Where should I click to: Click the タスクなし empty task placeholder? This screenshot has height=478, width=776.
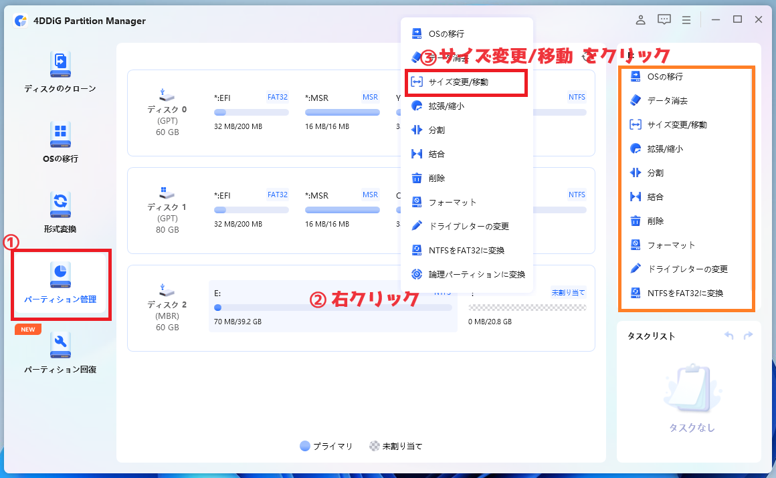tap(692, 398)
